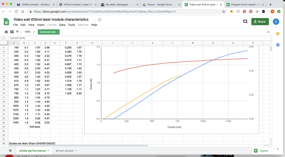Screen dimensions: 285x157
Task: Click the browser back arrow
Action: click(4, 11)
